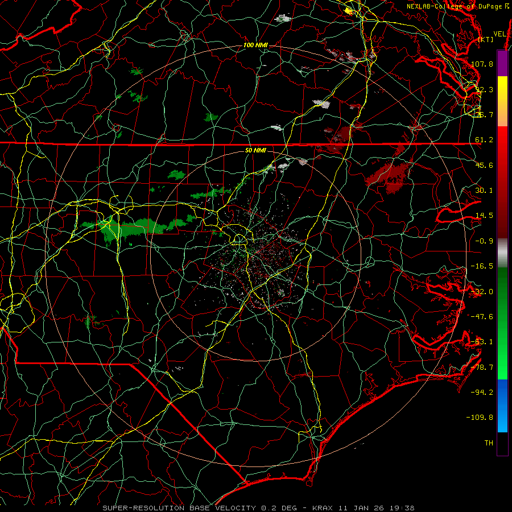Pick the black TH segment of color bar
512x512 pixels.
click(502, 443)
